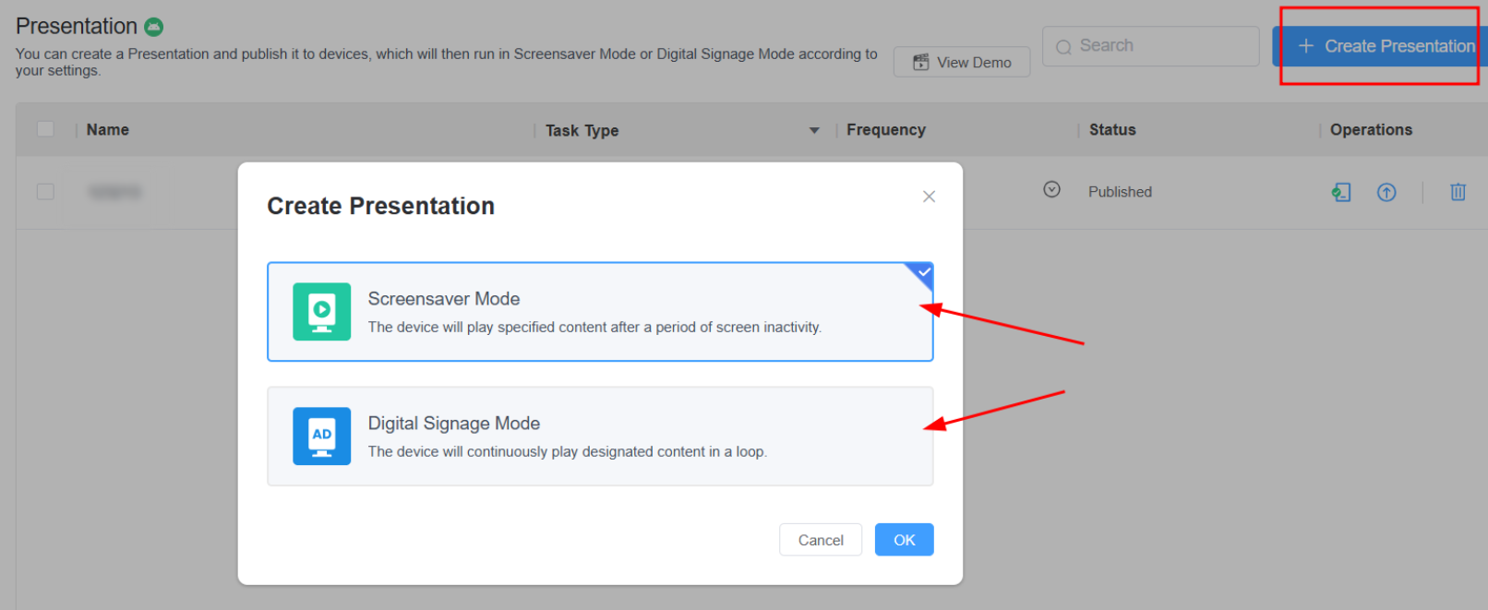Focus the Search input field

[1150, 46]
